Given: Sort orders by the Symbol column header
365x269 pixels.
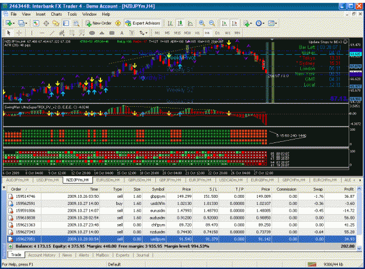Looking at the screenshot, I should 154,189.
